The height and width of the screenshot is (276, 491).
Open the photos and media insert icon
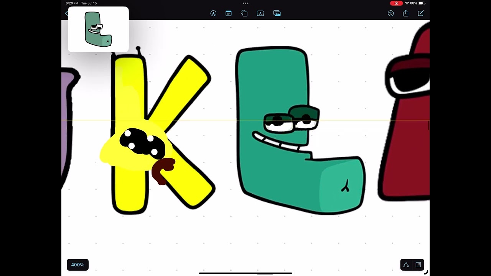tap(277, 13)
